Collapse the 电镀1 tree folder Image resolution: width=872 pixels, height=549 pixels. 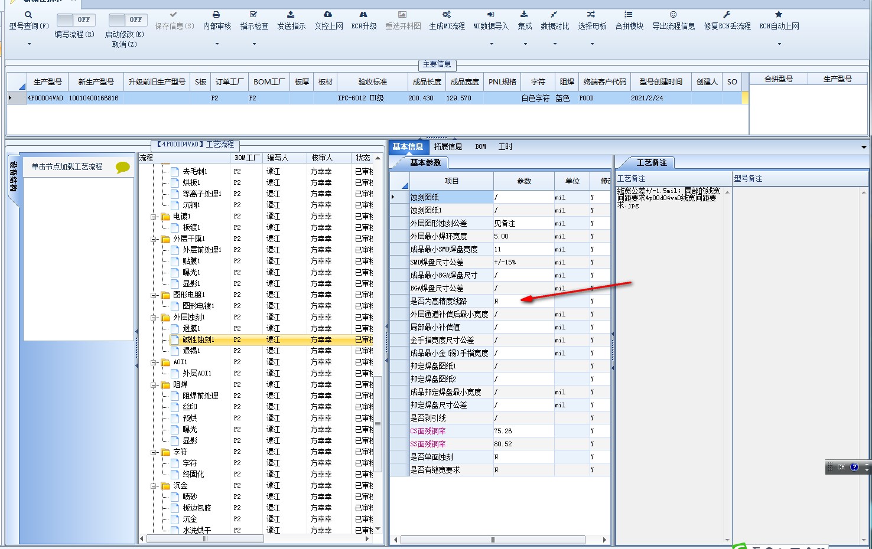coord(154,217)
